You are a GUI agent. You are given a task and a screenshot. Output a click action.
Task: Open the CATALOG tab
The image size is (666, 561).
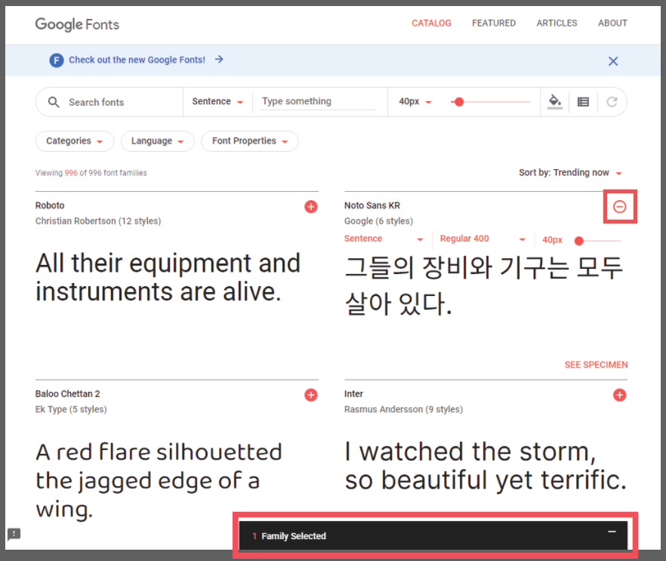(431, 23)
